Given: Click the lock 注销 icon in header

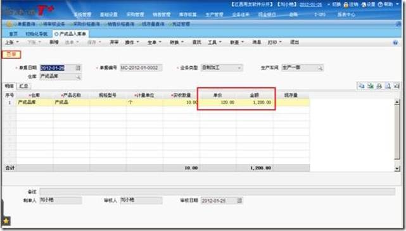Looking at the screenshot, I should tap(346, 4).
